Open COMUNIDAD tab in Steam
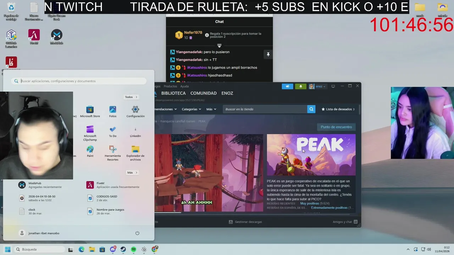 click(x=204, y=93)
